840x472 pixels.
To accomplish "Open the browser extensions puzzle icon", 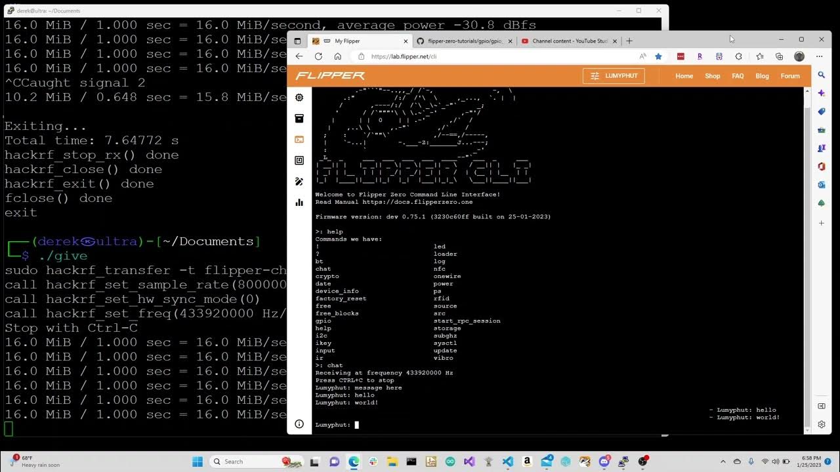I will click(x=739, y=56).
